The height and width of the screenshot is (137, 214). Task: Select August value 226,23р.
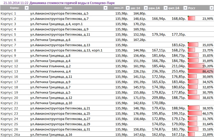coord(140,71)
